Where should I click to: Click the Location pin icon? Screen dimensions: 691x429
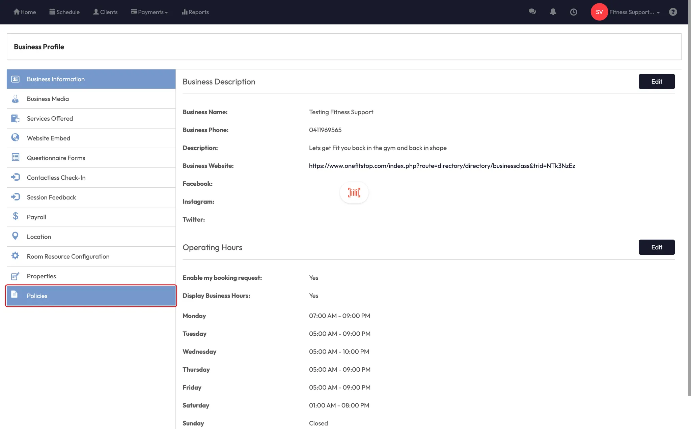(15, 236)
